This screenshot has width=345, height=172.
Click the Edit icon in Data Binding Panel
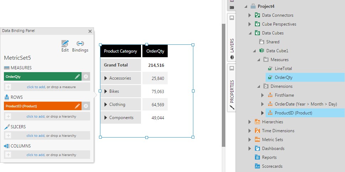click(65, 44)
